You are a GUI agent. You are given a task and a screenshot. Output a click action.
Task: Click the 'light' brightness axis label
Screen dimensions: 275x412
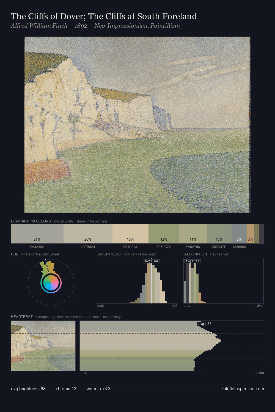pos(174,306)
